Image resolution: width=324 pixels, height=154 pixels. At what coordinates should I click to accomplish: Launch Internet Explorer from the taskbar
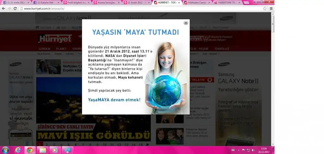[x=18, y=150]
